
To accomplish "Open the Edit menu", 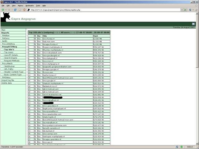I will (x=8, y=6).
